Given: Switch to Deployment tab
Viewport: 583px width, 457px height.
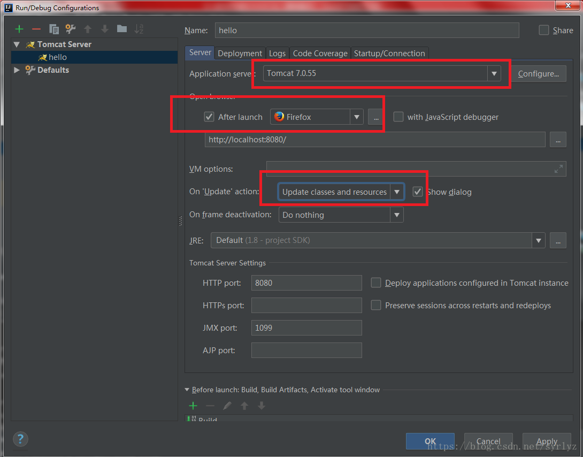Looking at the screenshot, I should coord(240,54).
